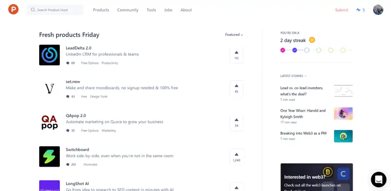Screen dimensions: 391x191
Task: Open the LeadDelta 2.0 product logo
Action: [49, 55]
